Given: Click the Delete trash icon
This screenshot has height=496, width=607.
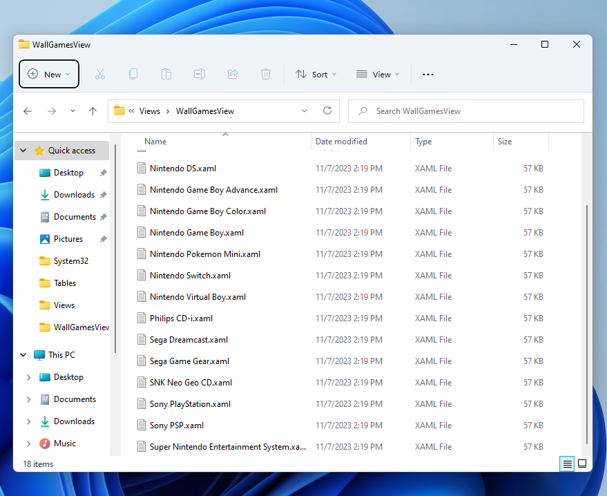Looking at the screenshot, I should pyautogui.click(x=266, y=74).
